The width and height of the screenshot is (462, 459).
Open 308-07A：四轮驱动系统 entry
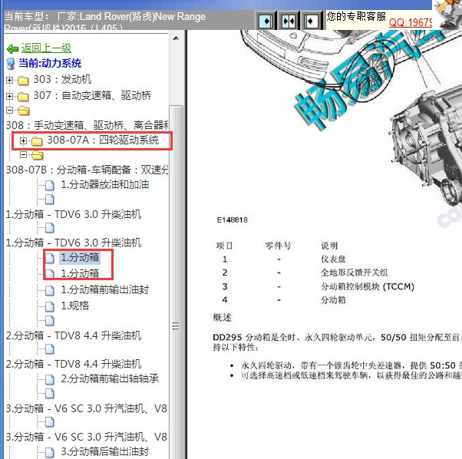pos(103,140)
